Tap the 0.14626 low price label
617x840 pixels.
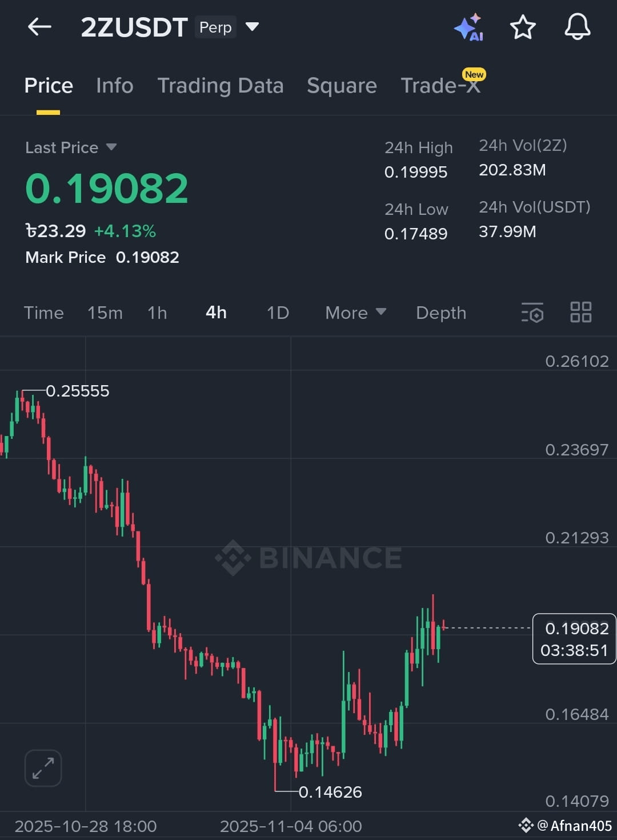point(330,792)
